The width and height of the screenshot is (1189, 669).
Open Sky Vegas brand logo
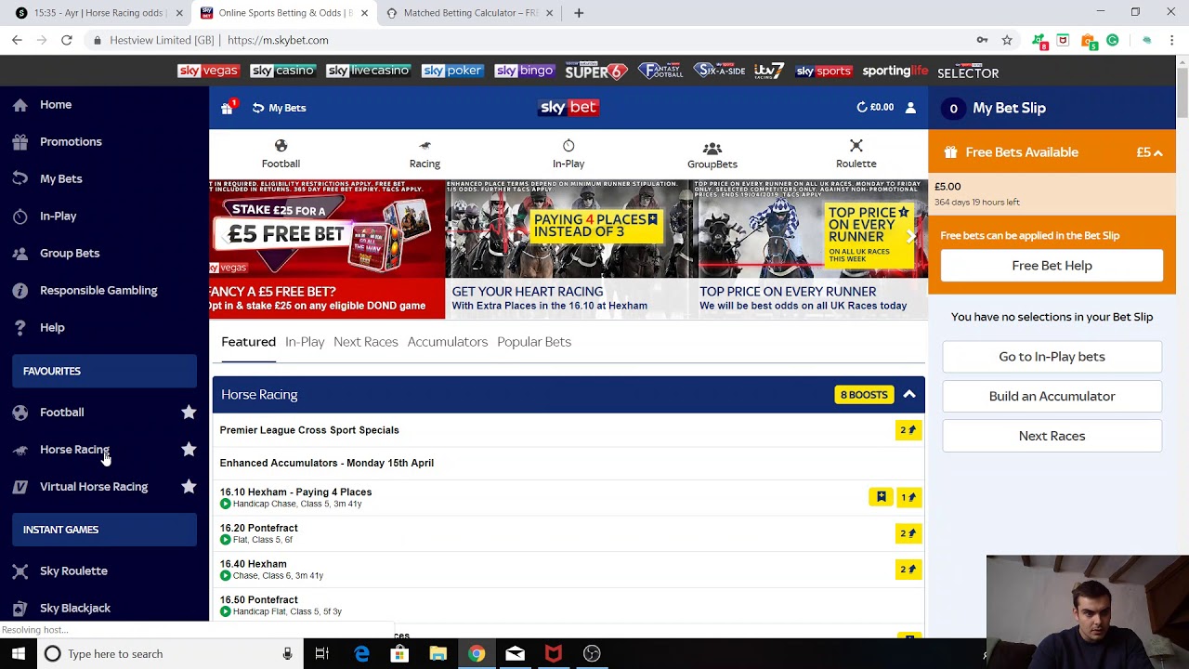(x=209, y=72)
